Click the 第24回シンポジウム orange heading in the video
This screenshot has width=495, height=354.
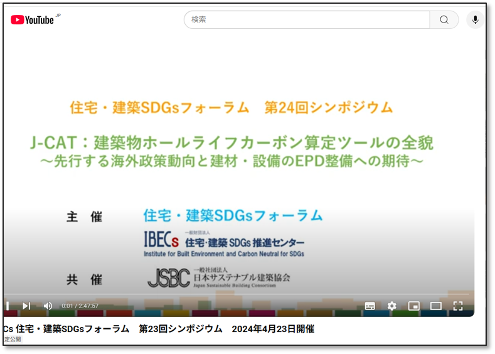tap(328, 107)
